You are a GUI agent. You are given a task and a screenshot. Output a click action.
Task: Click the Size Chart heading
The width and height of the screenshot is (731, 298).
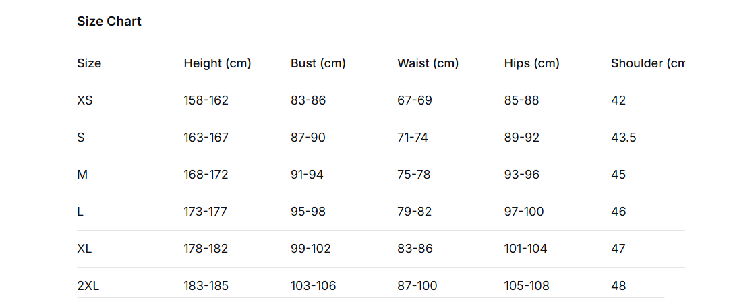109,22
